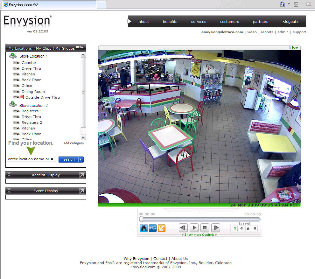Step forward one frame
The width and height of the screenshot is (315, 279).
[216, 227]
